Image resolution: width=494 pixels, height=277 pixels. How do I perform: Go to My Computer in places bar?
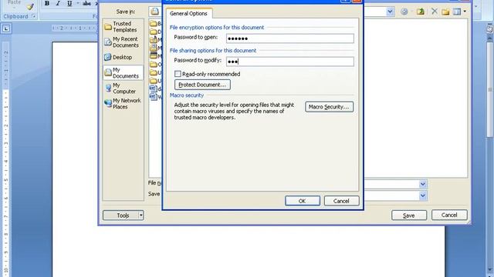tap(123, 88)
